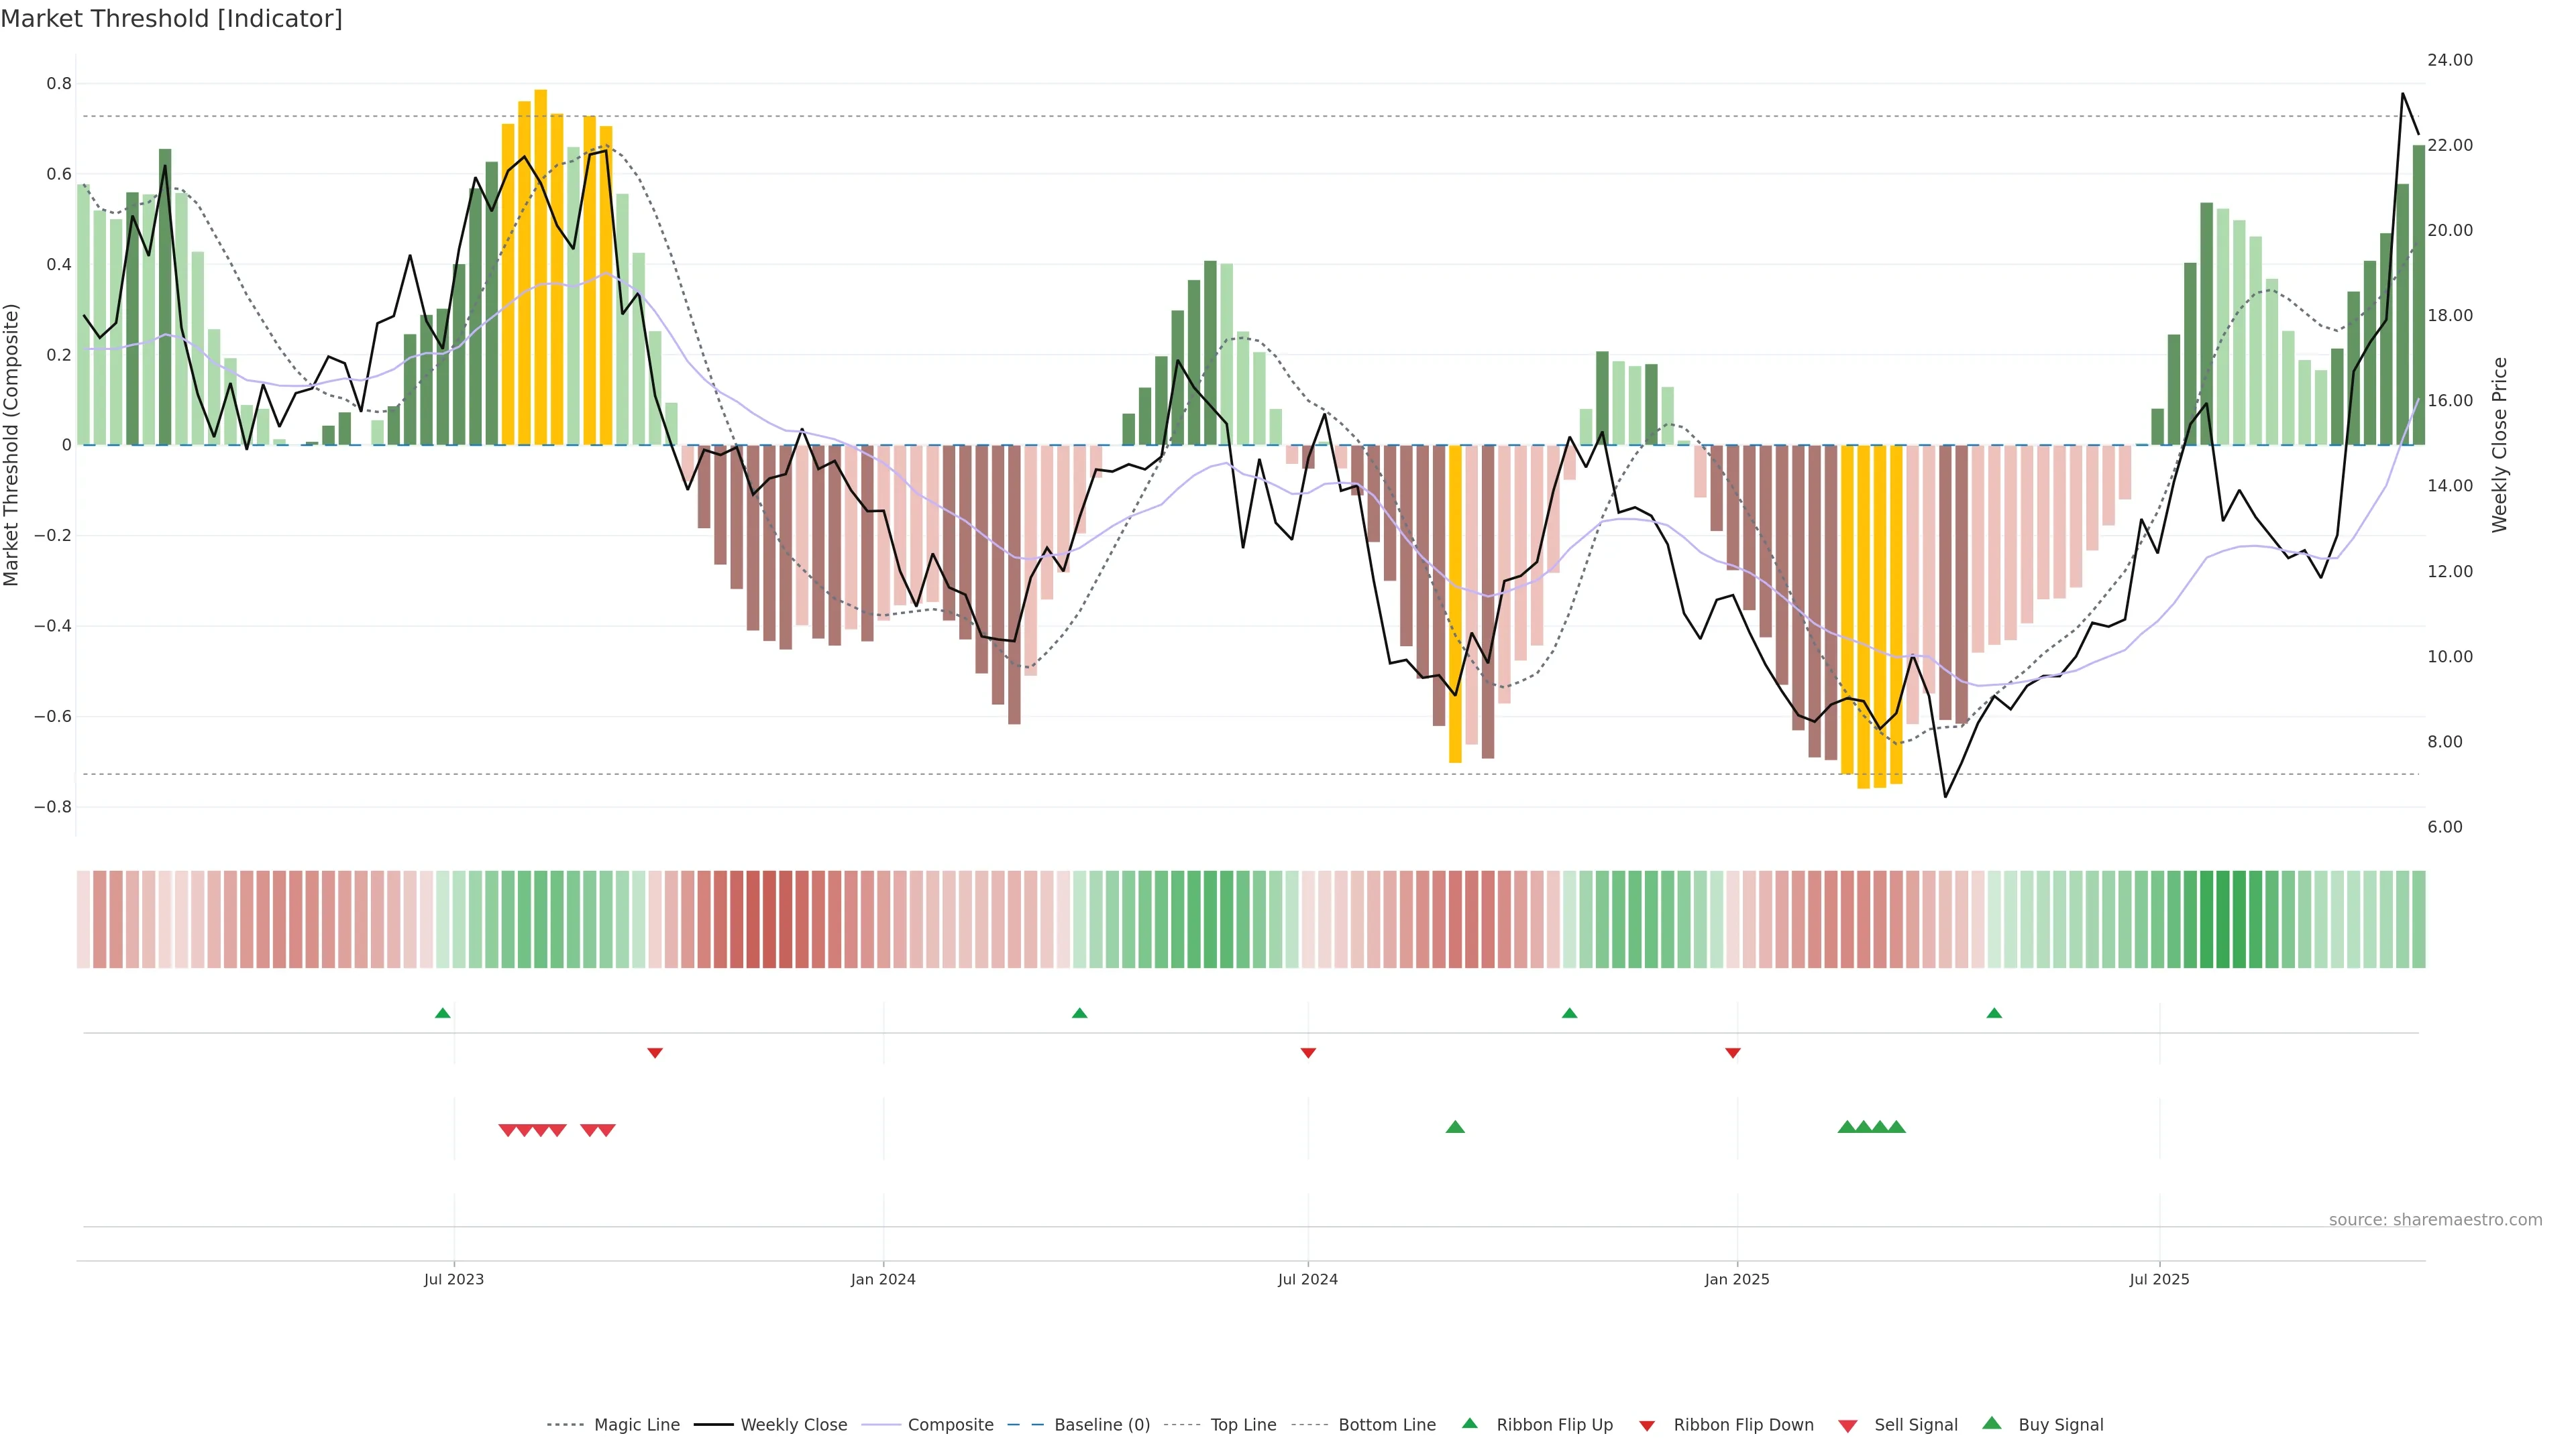
Task: Click the Buy Signal legend triangle
Action: [x=1991, y=1423]
